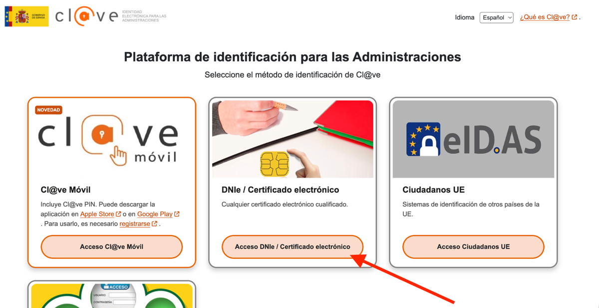Click the DNIe chip card image
Viewport: 599px width, 308px height.
pyautogui.click(x=293, y=139)
